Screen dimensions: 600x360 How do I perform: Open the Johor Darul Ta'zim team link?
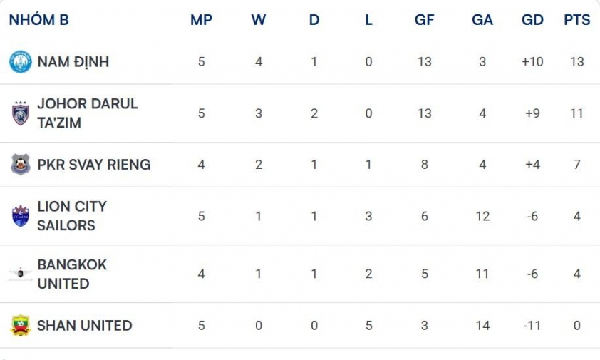[x=87, y=113]
